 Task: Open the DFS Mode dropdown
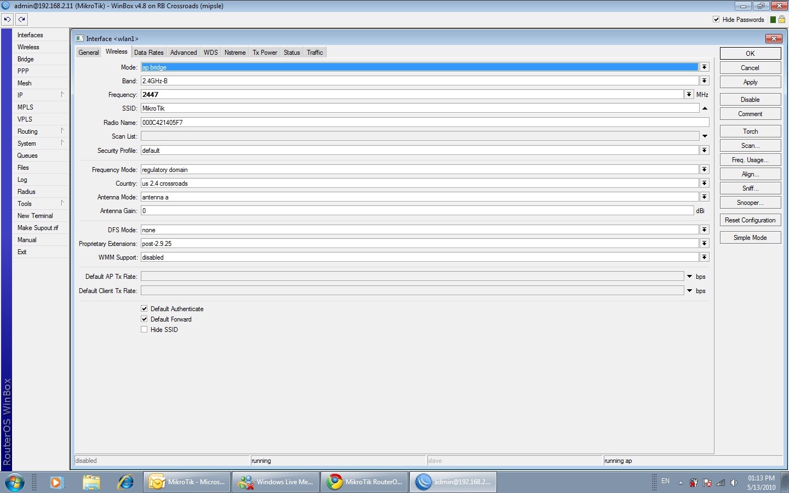705,230
